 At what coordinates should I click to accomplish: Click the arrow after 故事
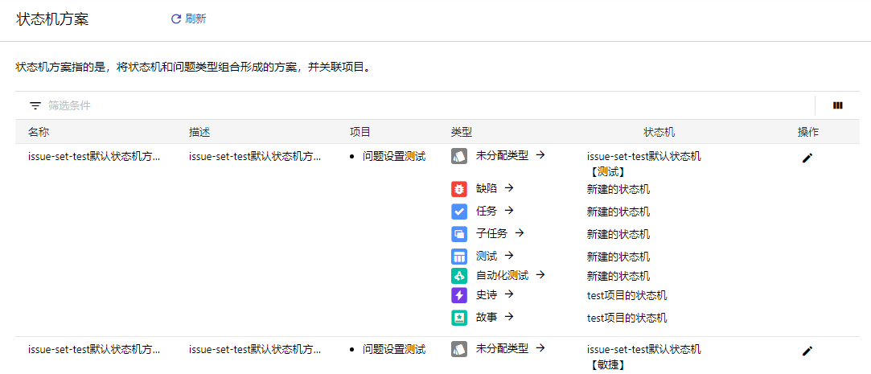(x=509, y=317)
